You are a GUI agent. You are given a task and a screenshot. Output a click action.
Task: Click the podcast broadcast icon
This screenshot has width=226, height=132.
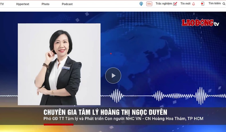tap(141, 4)
